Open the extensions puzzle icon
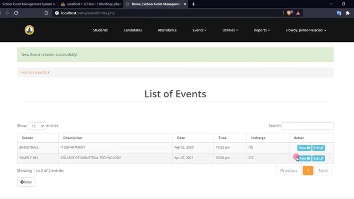The width and height of the screenshot is (354, 199). (347, 13)
